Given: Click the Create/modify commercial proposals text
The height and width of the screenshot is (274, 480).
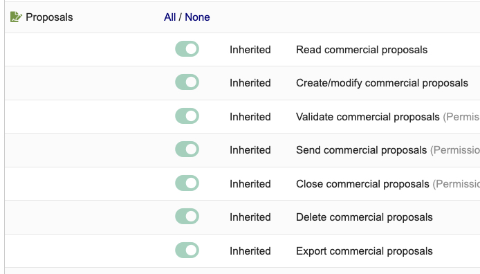Looking at the screenshot, I should click(382, 82).
